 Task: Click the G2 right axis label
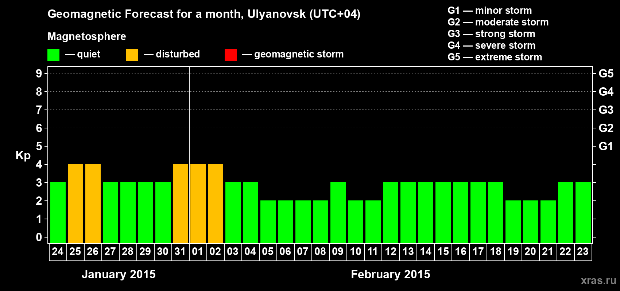pos(606,128)
